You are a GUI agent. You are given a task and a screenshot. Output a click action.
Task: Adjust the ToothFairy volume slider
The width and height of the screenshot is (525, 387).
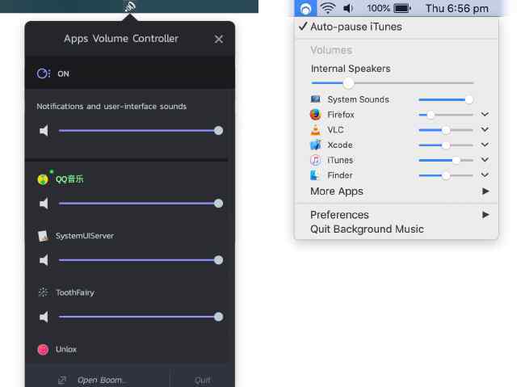(x=141, y=317)
